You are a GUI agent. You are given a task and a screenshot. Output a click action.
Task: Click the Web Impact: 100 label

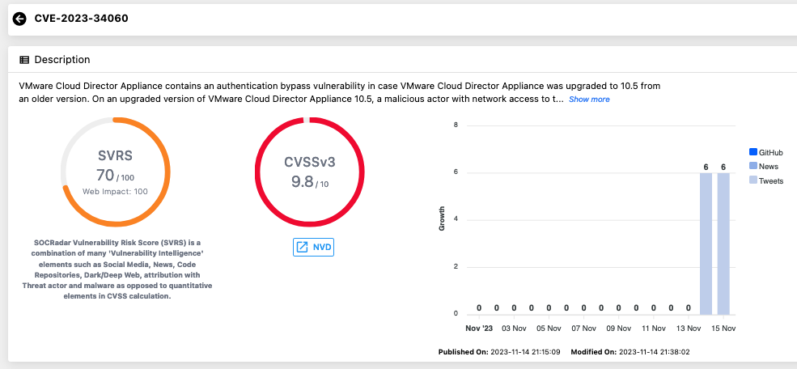[x=116, y=191]
